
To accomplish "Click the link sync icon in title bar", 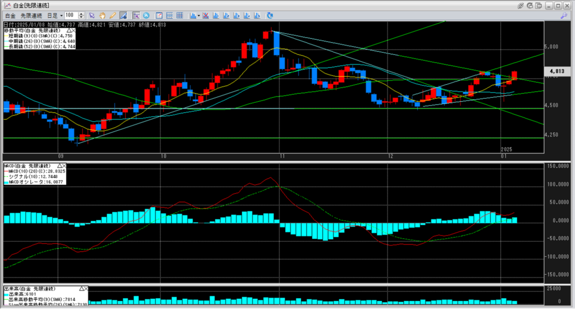I will tap(521, 5).
